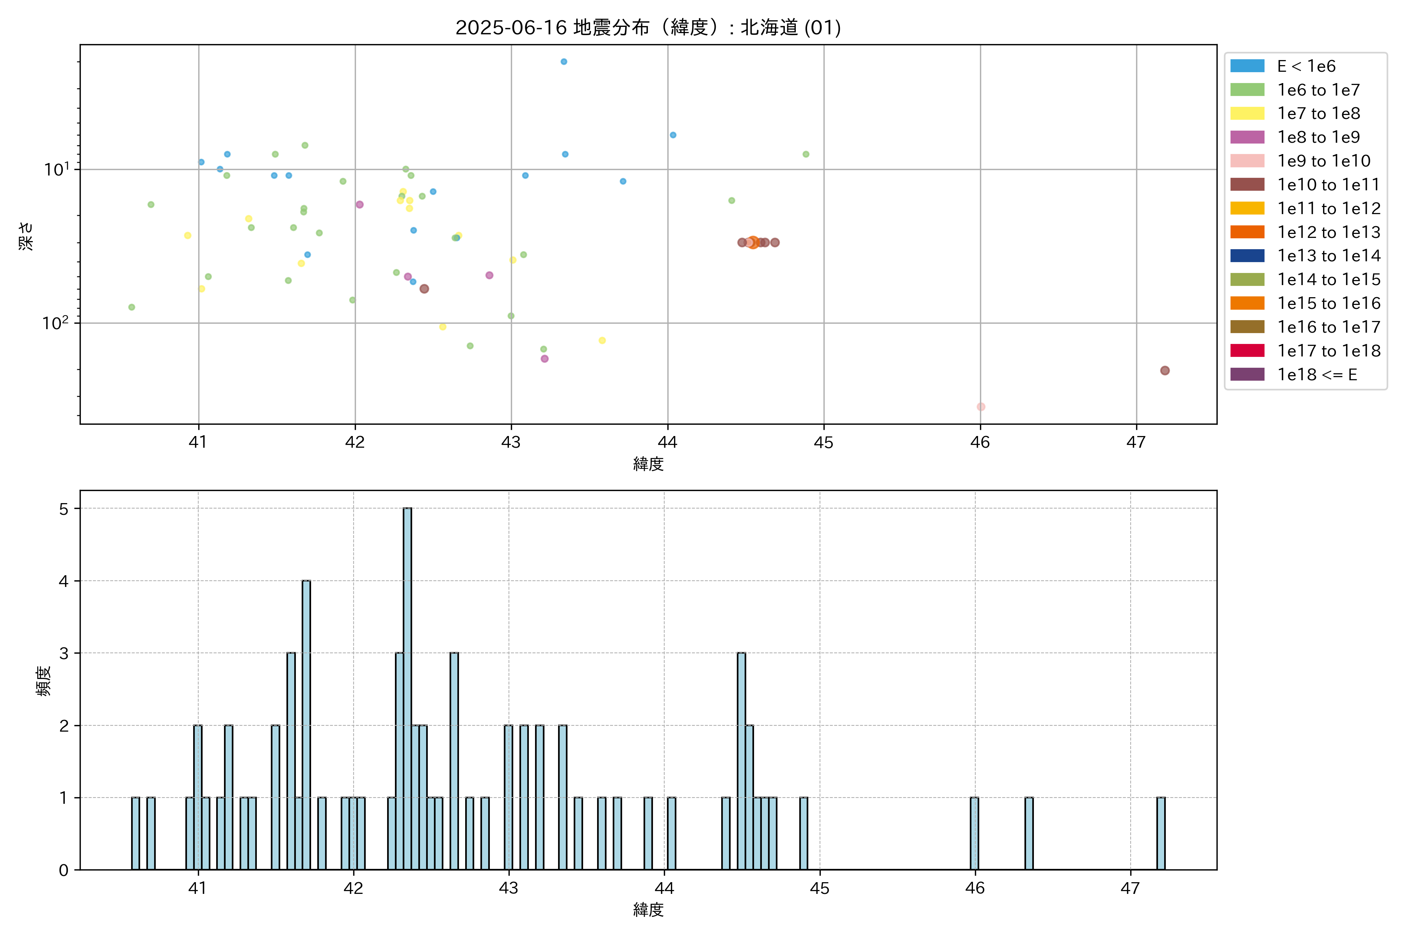Click the '頻度' y-axis label
The image size is (1405, 936).
pyautogui.click(x=43, y=681)
